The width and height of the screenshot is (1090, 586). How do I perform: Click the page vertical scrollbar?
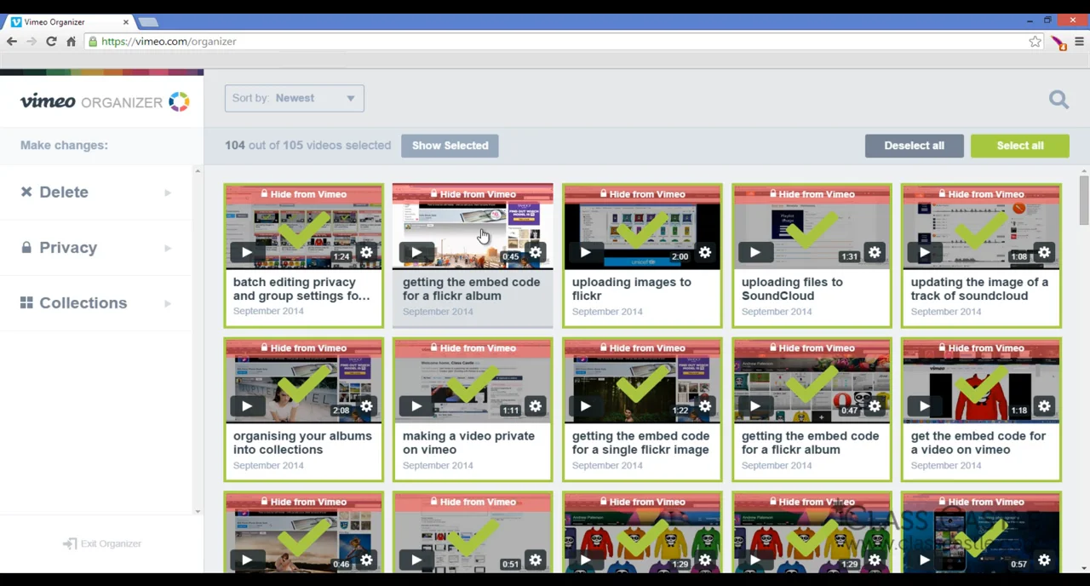pyautogui.click(x=1084, y=200)
